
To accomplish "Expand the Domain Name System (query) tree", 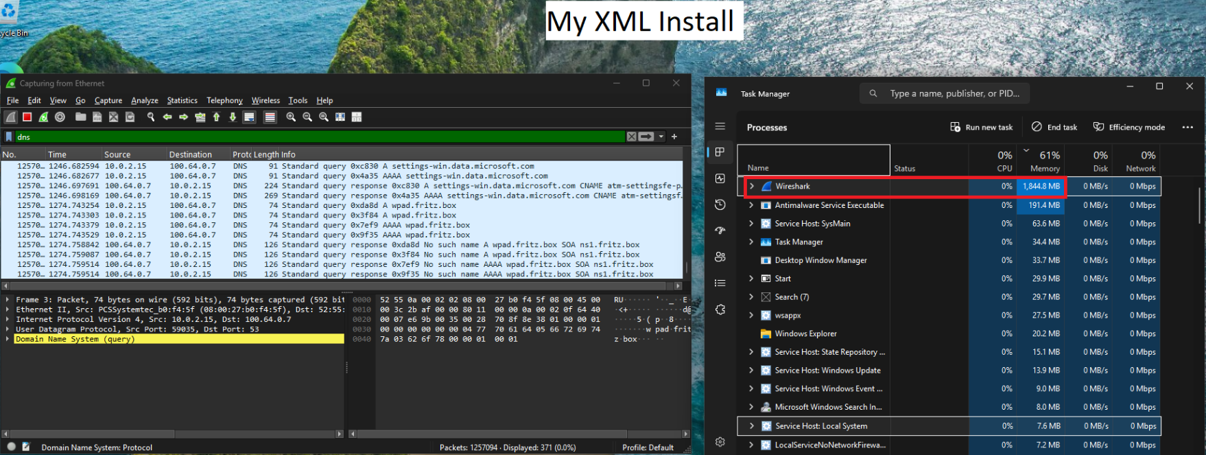I will tap(8, 339).
